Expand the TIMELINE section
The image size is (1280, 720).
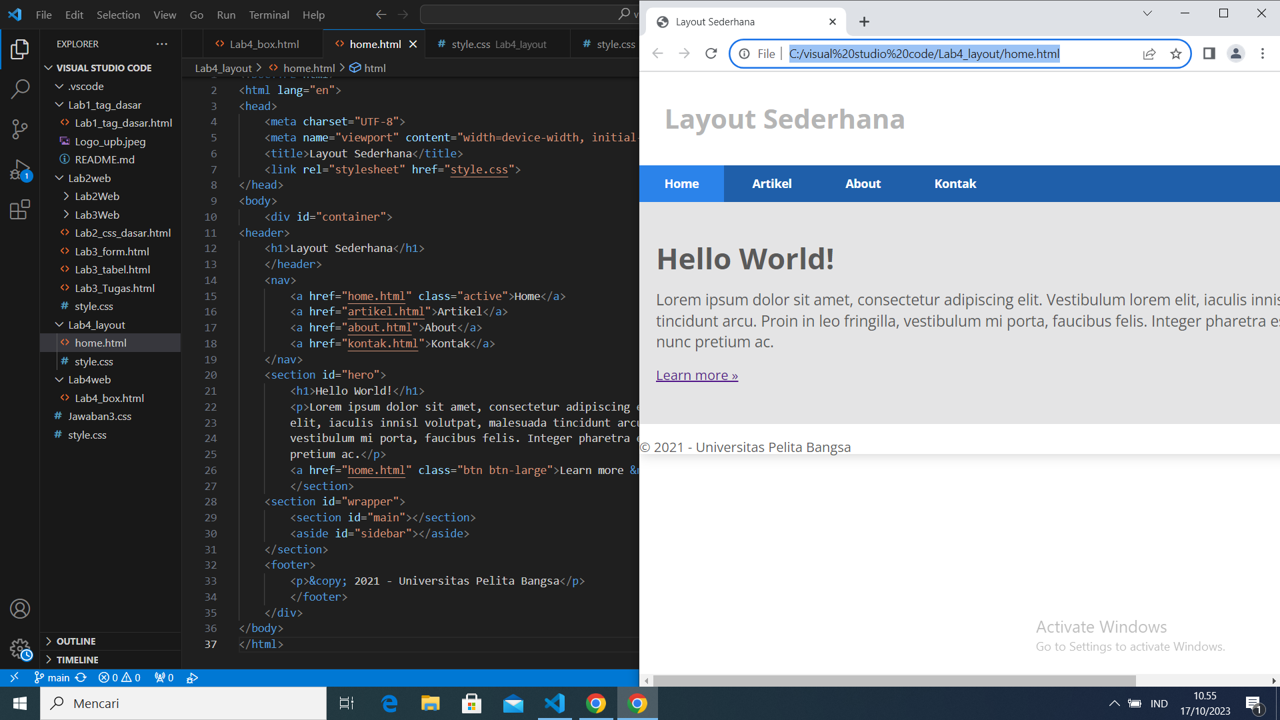[73, 659]
